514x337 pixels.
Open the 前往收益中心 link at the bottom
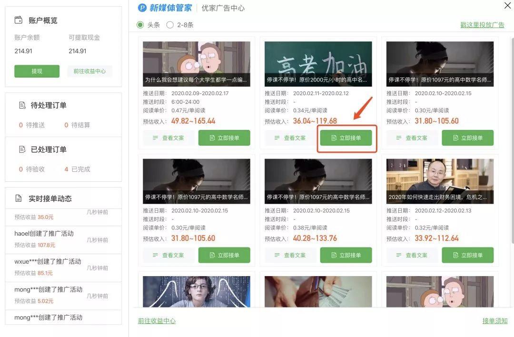click(x=157, y=321)
